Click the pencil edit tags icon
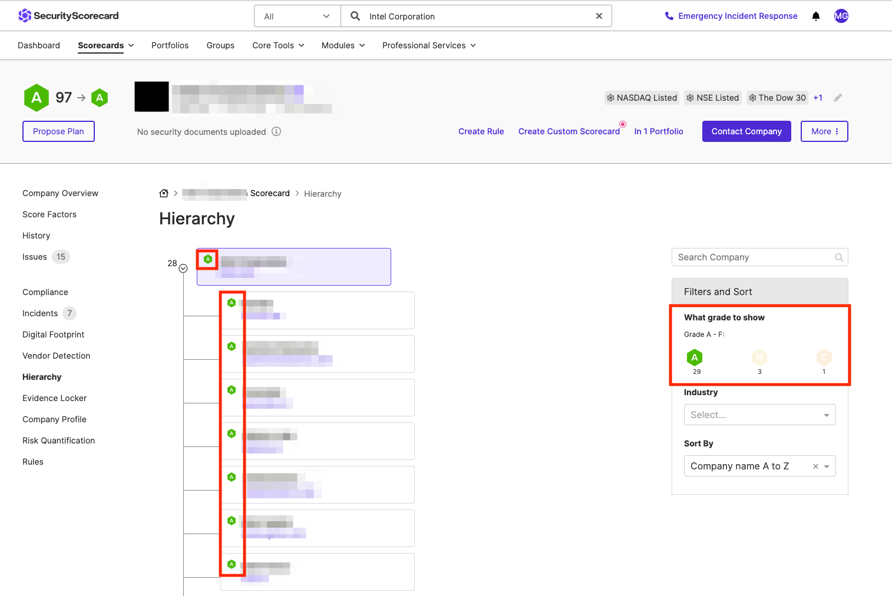This screenshot has height=596, width=892. coord(838,98)
